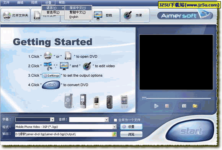Screen dimensions: 222x150
Task: Click the play button under preview
Action: 156,106
